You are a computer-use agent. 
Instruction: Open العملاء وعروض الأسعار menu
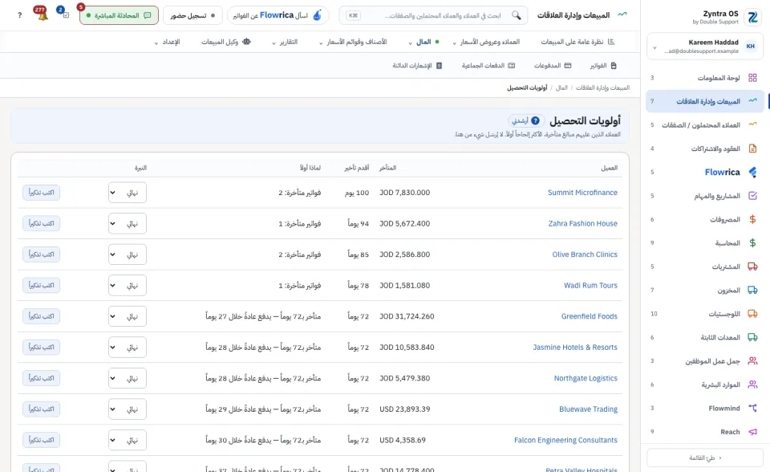tap(486, 42)
